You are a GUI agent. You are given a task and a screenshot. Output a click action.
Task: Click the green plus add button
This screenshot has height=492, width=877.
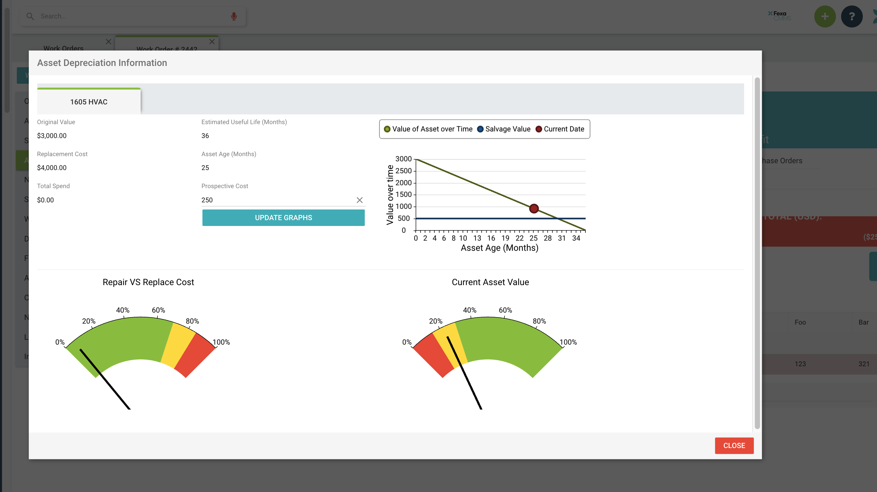(825, 16)
